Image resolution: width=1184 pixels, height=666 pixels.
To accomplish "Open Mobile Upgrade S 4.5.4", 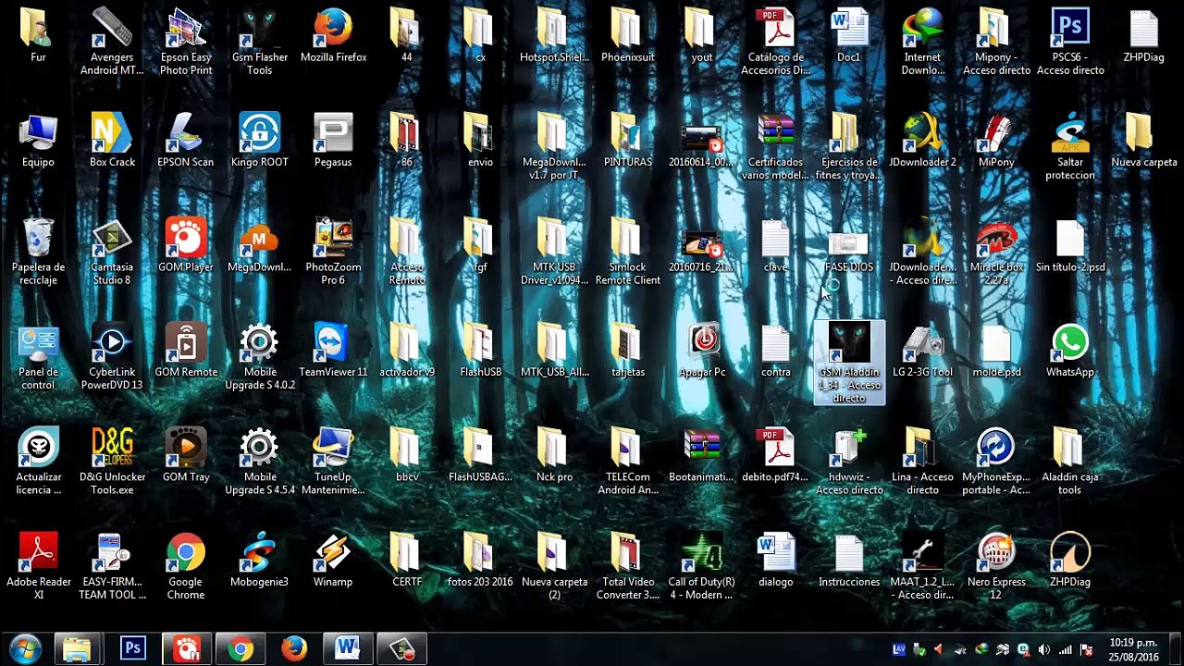I will click(x=259, y=462).
